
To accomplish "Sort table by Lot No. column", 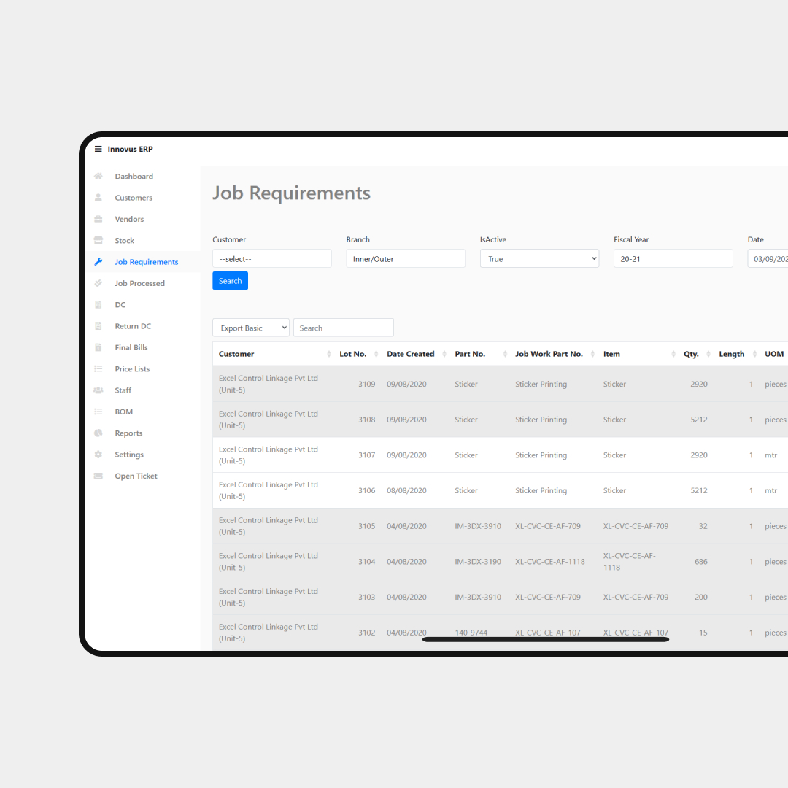I will (353, 354).
